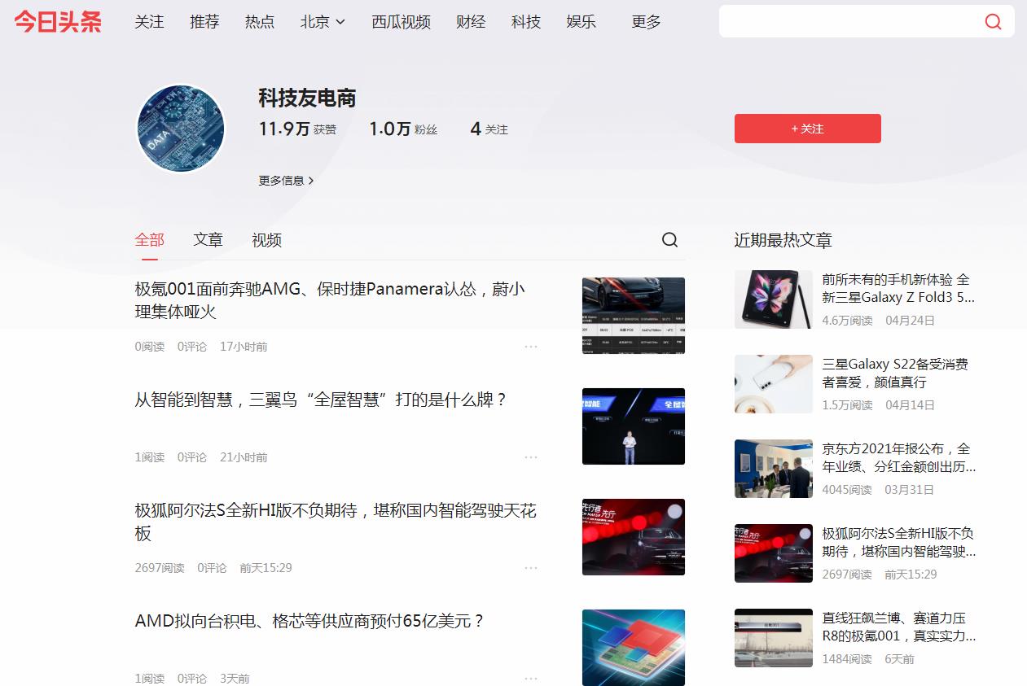Open article 极氪001面前奔驰AMG、保时捷Panamera认怂
This screenshot has width=1027, height=686.
(x=330, y=300)
